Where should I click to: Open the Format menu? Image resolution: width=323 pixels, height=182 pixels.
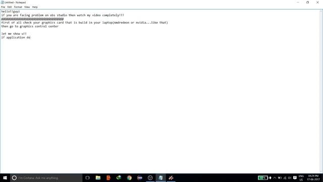(x=18, y=7)
